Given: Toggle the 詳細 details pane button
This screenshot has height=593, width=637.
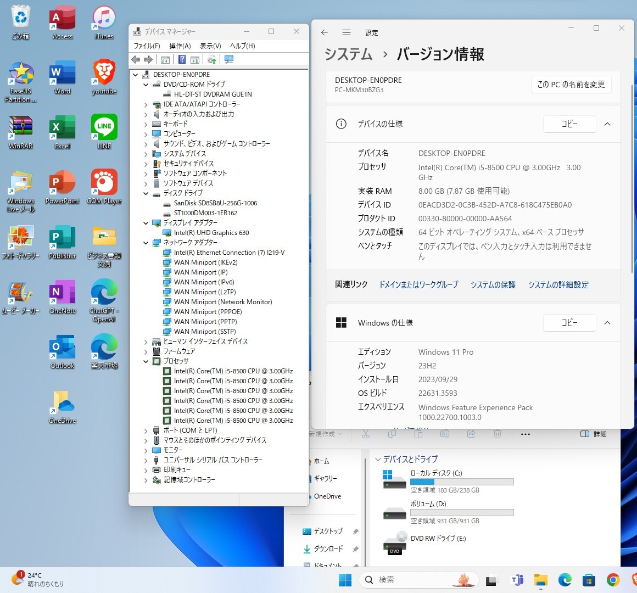Looking at the screenshot, I should (594, 434).
